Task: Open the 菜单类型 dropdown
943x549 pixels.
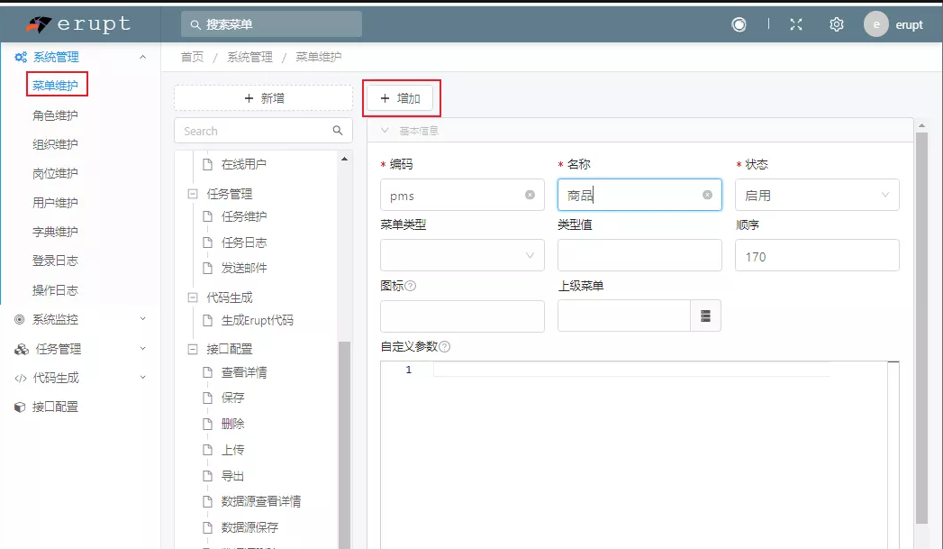Action: coord(462,255)
